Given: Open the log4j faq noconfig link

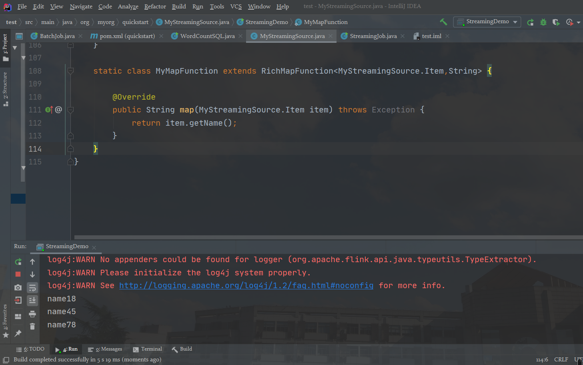Looking at the screenshot, I should 246,285.
